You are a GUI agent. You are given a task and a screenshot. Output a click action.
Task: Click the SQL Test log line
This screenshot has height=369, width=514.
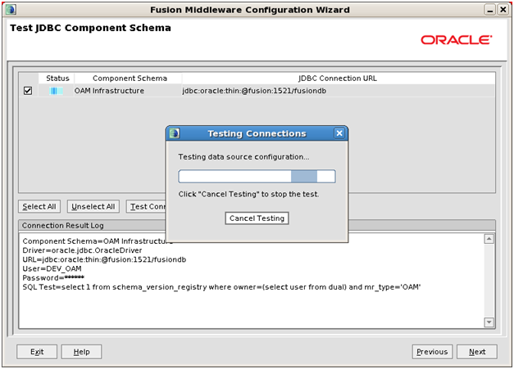[221, 287]
